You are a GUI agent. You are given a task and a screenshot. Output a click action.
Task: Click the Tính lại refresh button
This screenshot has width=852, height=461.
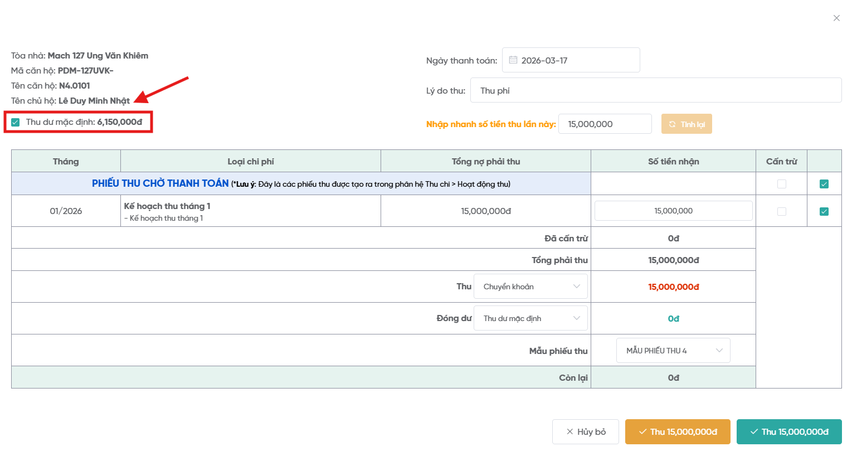tap(687, 124)
